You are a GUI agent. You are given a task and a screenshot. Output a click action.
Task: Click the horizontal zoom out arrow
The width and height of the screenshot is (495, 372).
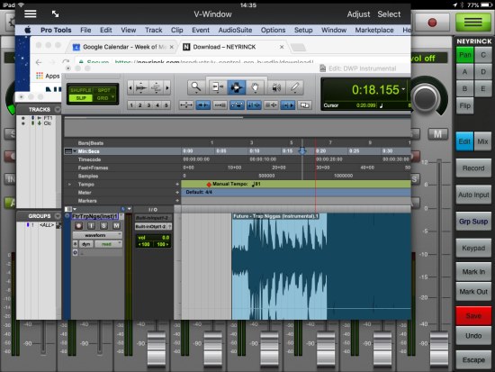tap(130, 87)
